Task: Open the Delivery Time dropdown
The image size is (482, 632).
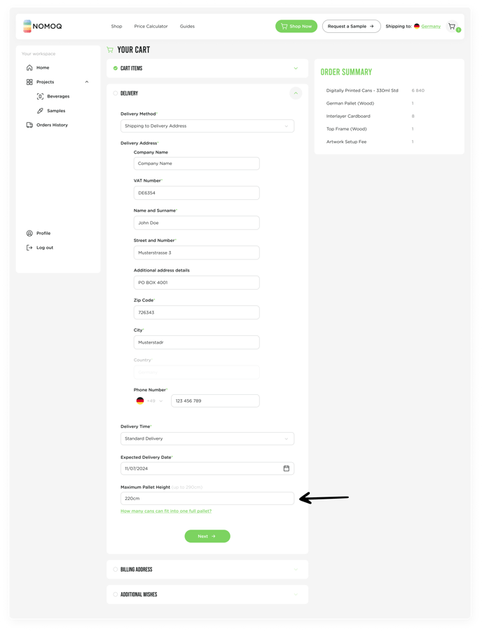Action: point(207,439)
